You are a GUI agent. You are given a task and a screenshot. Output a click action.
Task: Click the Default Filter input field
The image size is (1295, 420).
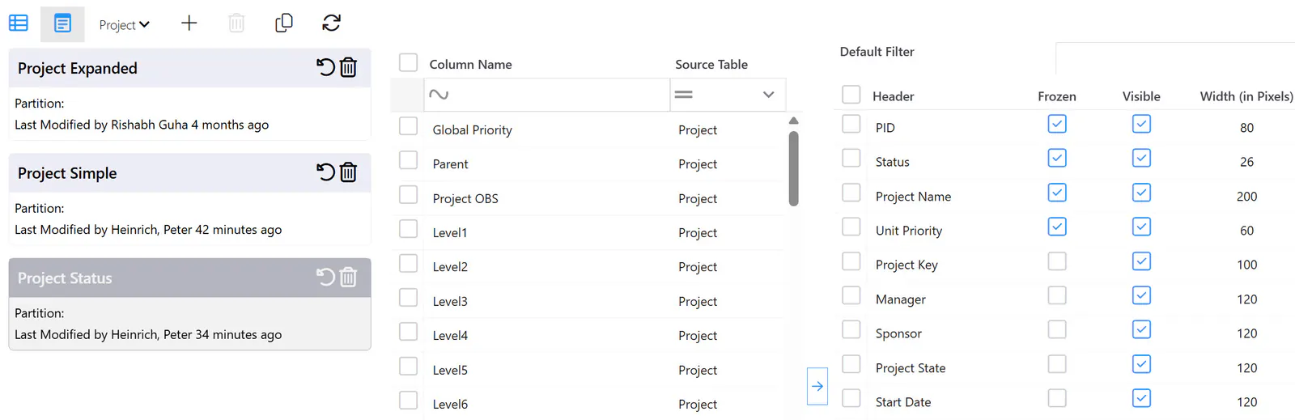[1175, 57]
